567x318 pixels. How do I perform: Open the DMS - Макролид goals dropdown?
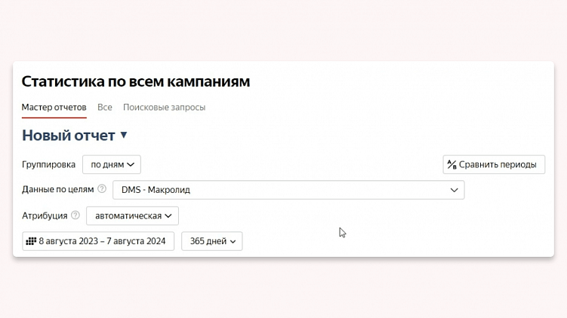point(288,190)
